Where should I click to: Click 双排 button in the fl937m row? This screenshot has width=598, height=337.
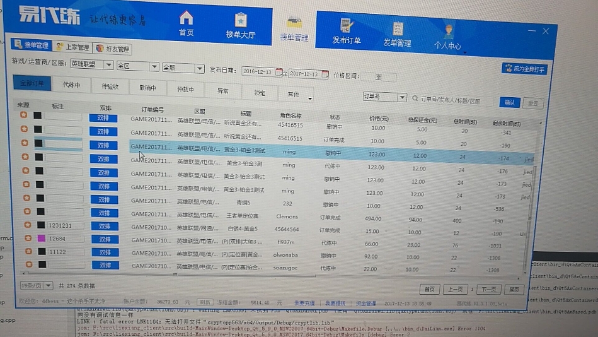click(x=105, y=239)
